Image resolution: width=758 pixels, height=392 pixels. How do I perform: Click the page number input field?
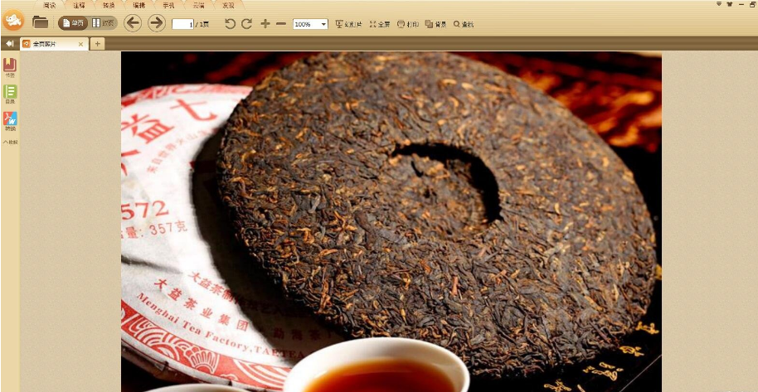(182, 24)
